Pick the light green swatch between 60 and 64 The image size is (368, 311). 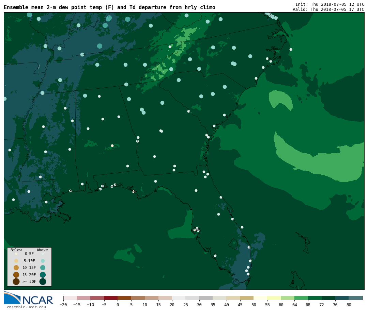click(288, 298)
